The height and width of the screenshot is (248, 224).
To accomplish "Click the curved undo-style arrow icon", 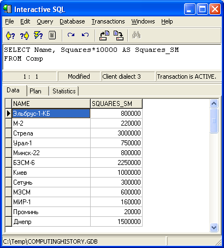I will click(85, 34).
